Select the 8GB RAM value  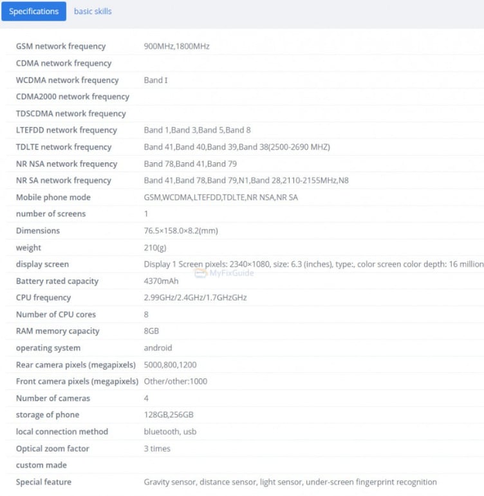[151, 331]
